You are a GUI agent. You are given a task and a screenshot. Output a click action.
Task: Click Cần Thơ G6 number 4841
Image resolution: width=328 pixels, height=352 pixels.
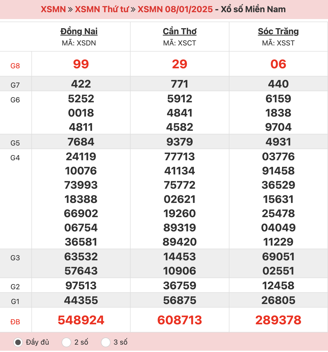(x=179, y=113)
